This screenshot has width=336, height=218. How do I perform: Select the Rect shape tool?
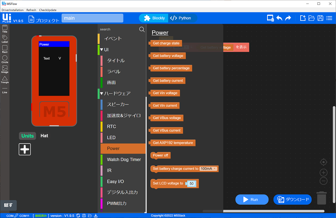pos(5,49)
